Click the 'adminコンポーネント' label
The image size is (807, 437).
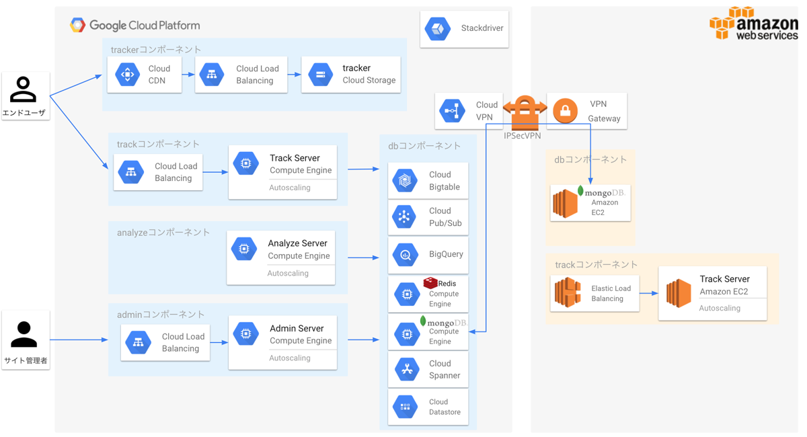161,315
